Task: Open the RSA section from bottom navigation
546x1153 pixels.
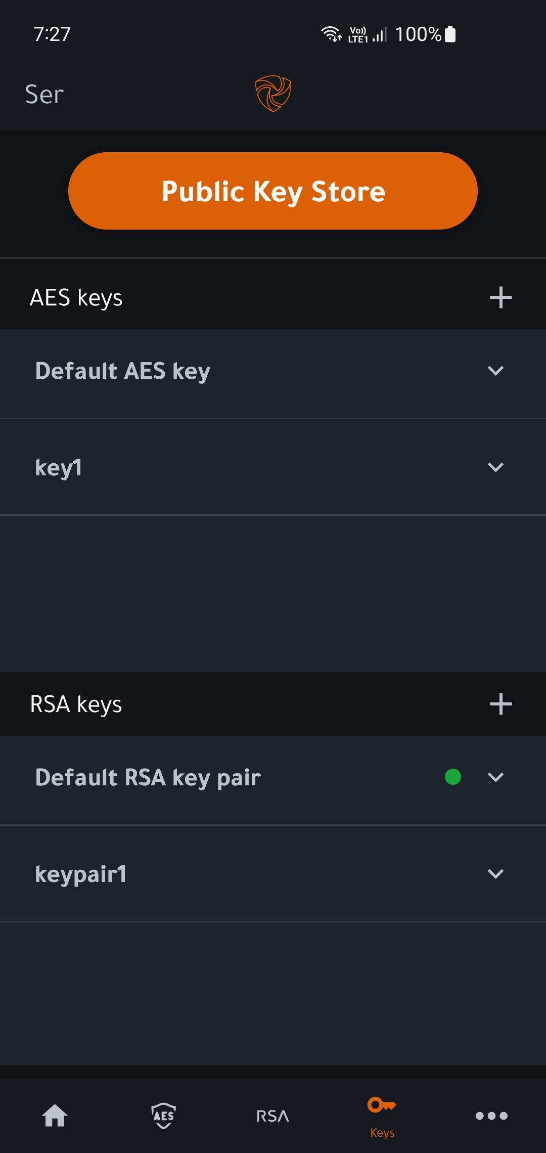Action: 272,1115
